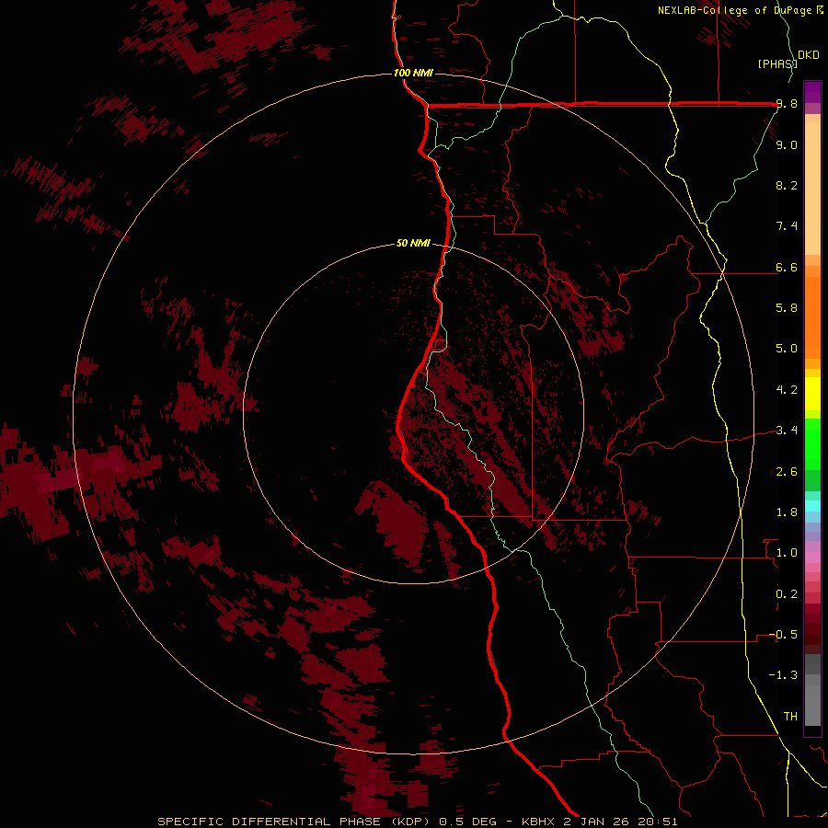Click the 3.4 scale value
Image resolution: width=828 pixels, height=828 pixels.
pos(787,431)
